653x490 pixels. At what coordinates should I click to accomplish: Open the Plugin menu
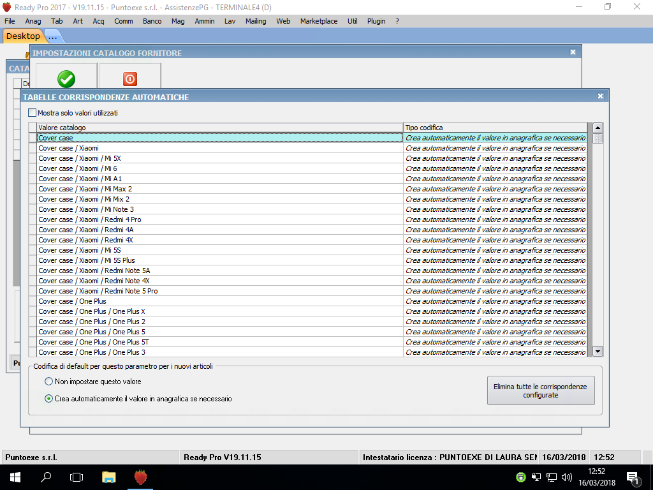click(376, 21)
